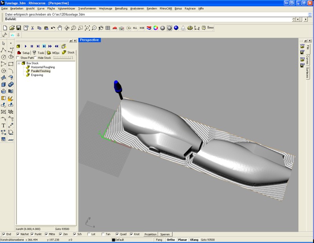Enable the Show Path checkbox
This screenshot has width=314, height=243.
[x=18, y=58]
